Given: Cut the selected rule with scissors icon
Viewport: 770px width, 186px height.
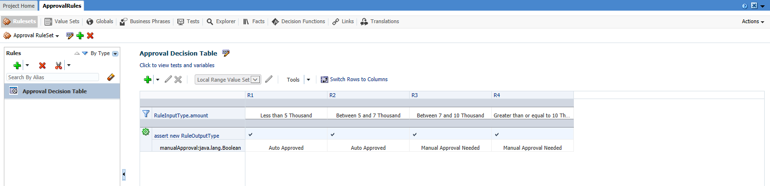Looking at the screenshot, I should tap(58, 65).
